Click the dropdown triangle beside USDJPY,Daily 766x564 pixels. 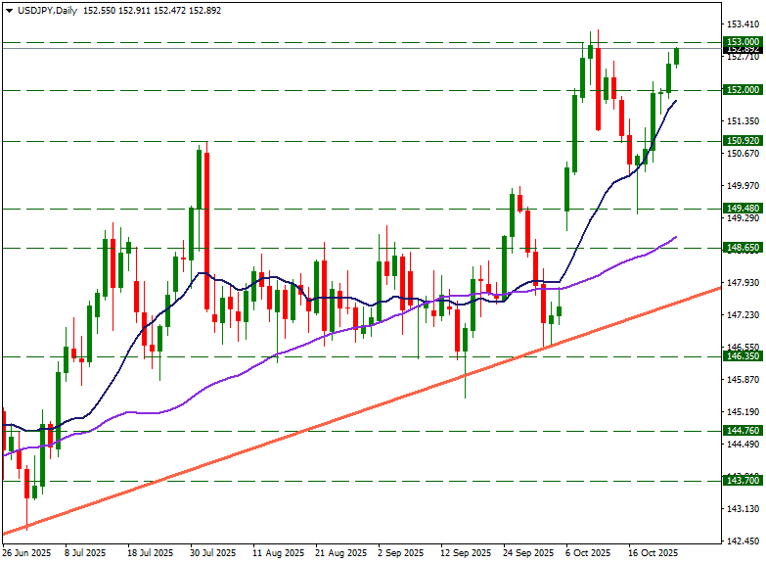coord(8,10)
